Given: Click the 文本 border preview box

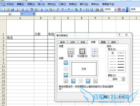Looking at the screenshot, I should coord(84,69).
